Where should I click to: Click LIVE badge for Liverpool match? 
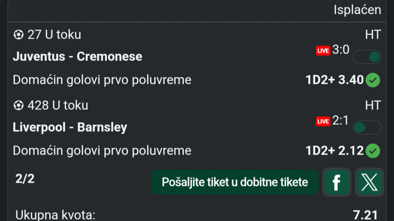coord(323,121)
